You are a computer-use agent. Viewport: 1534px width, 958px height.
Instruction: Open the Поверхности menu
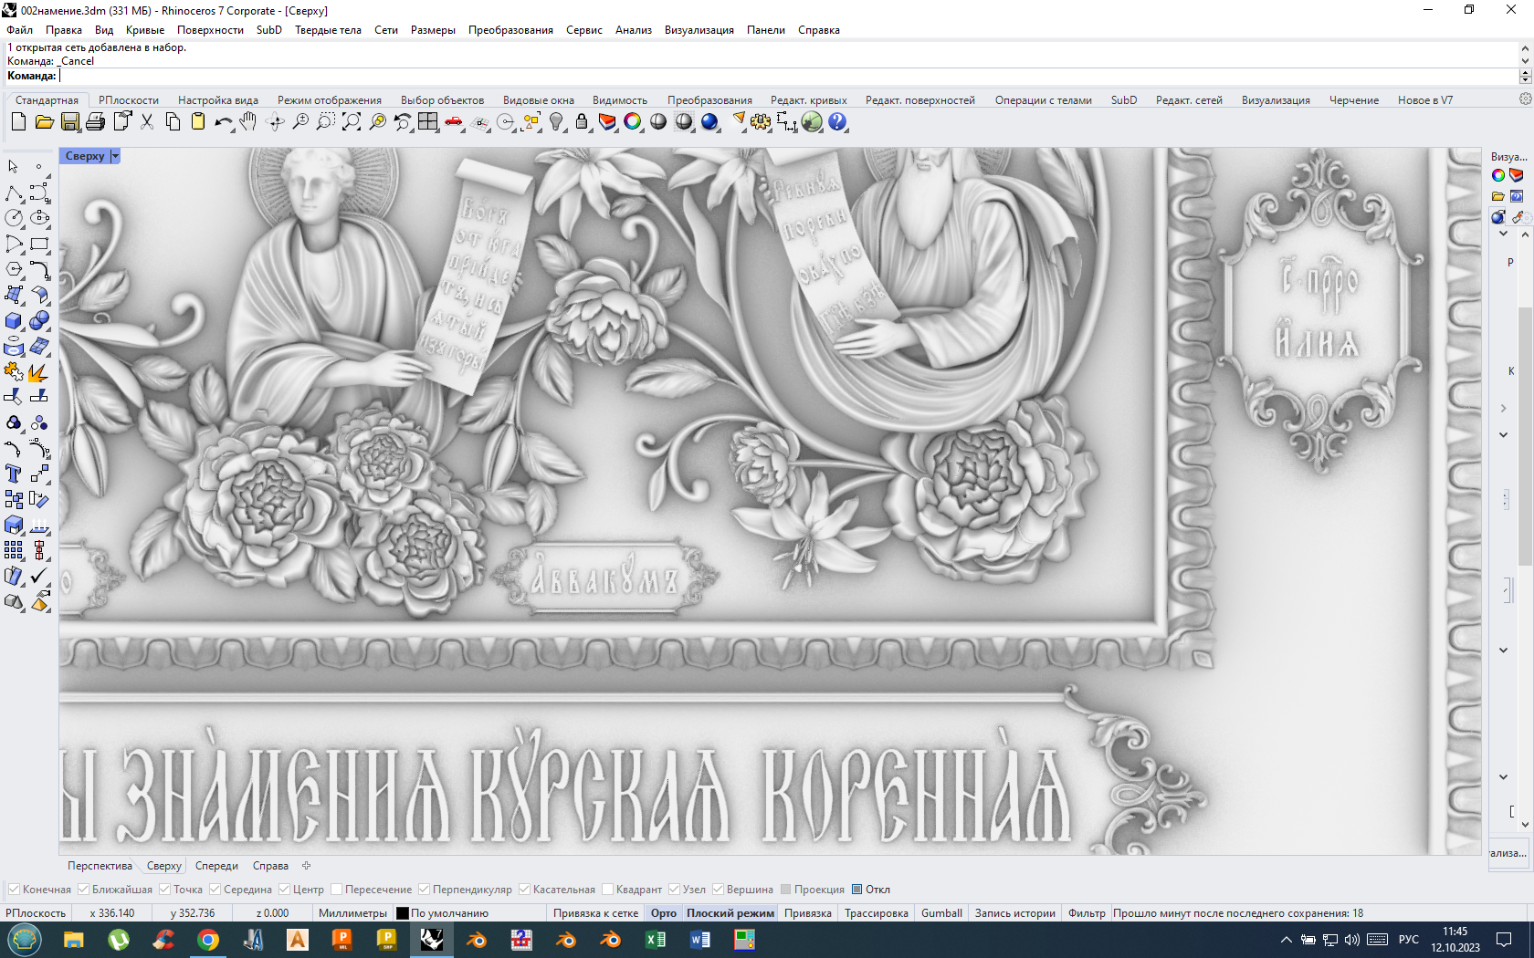coord(210,30)
